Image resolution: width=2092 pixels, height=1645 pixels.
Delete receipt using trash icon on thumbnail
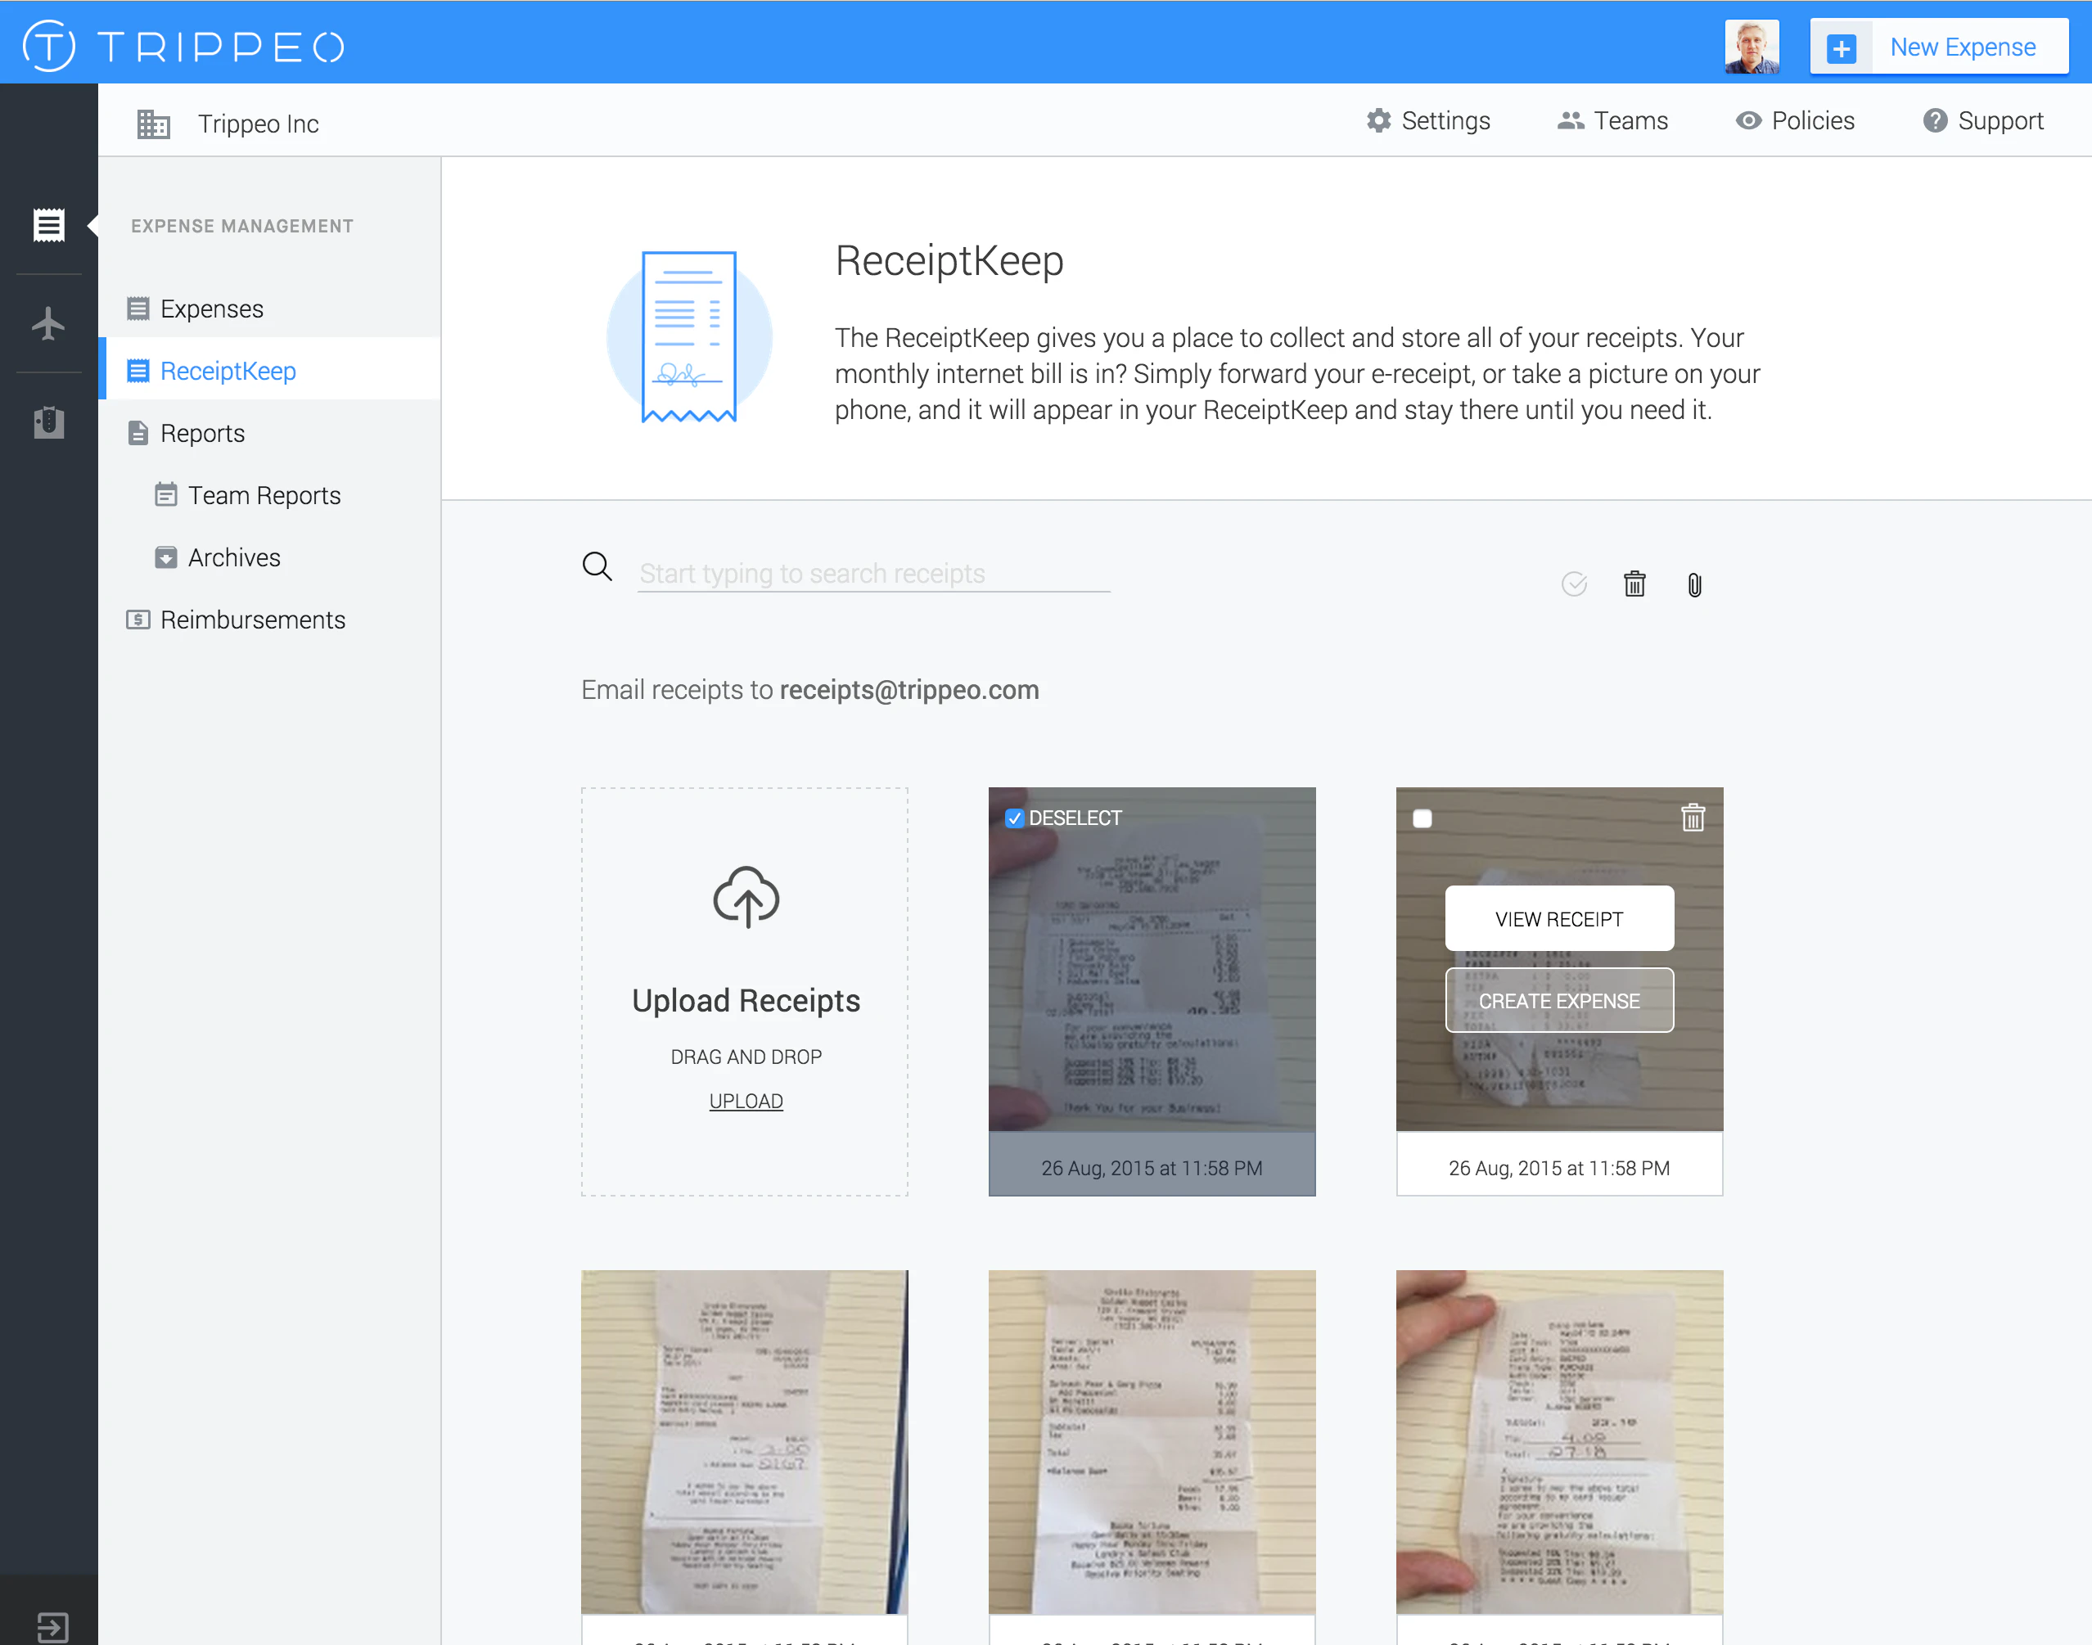1693,818
